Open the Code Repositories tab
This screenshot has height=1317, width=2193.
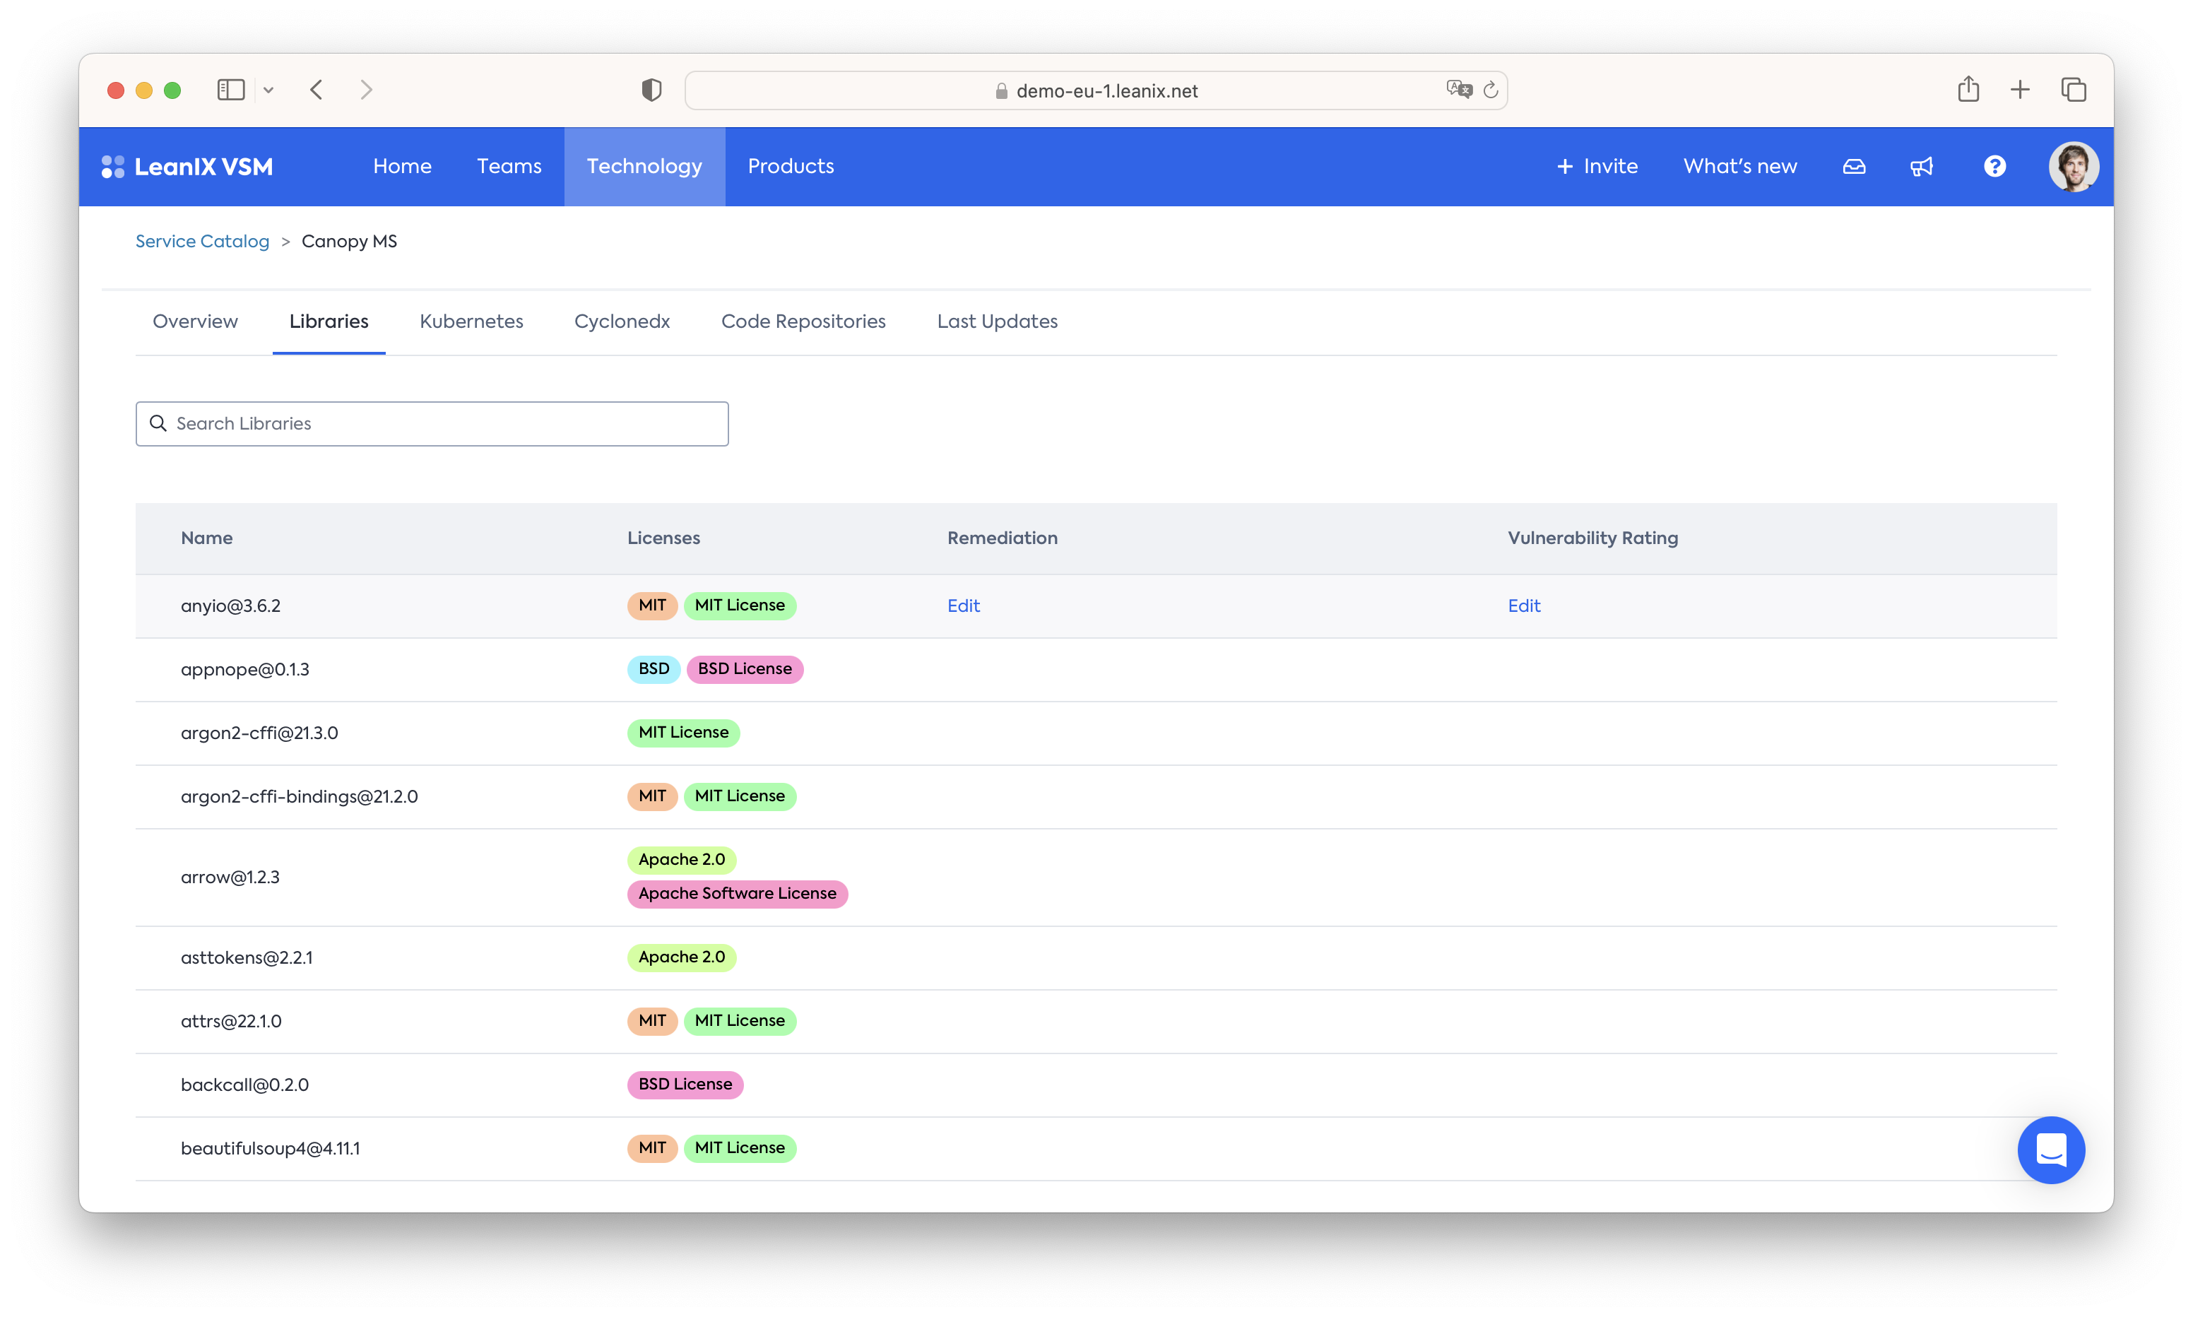pos(803,321)
